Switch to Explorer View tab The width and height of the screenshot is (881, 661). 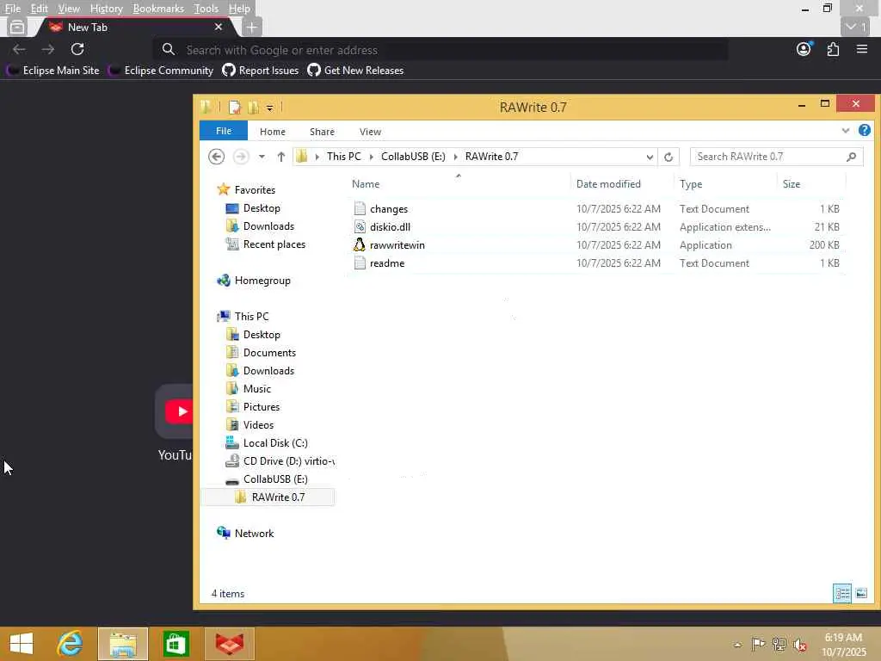(370, 132)
